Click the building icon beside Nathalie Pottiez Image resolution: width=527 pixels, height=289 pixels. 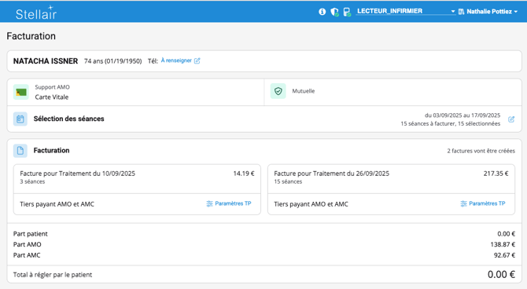(x=462, y=12)
